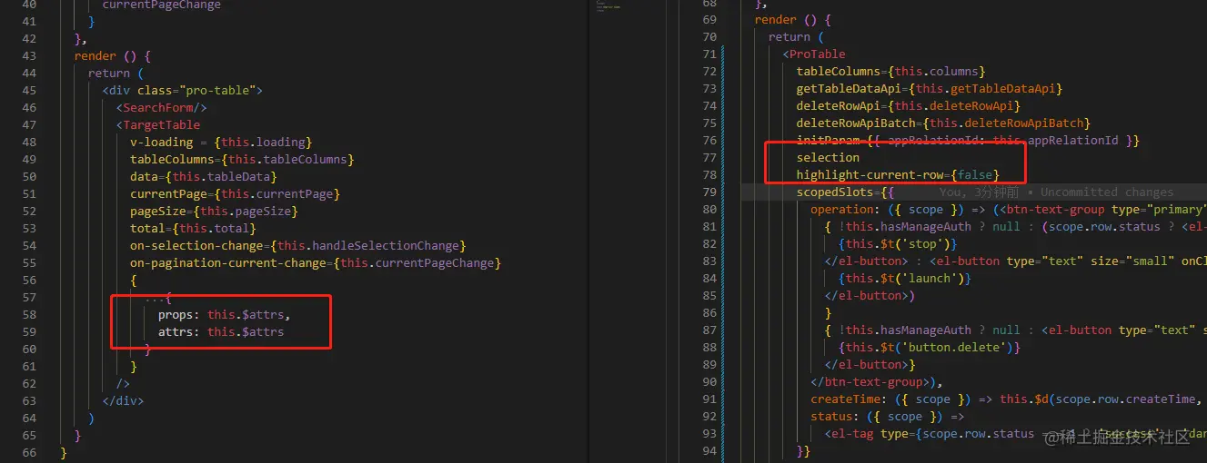1207x463 pixels.
Task: Click line number 71 in right gutter
Action: click(709, 54)
